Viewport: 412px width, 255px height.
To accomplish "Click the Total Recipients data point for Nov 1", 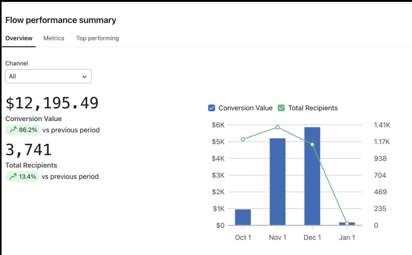I will point(278,127).
